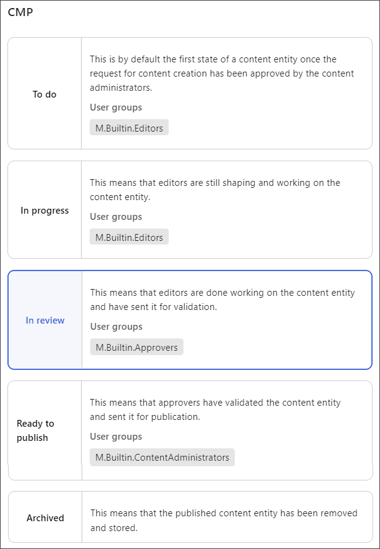380x549 pixels.
Task: Click User groups label in Ready to publish
Action: pos(116,436)
